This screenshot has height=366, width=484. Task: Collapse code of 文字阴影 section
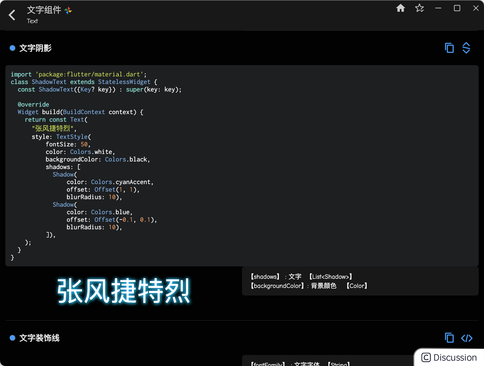[466, 48]
